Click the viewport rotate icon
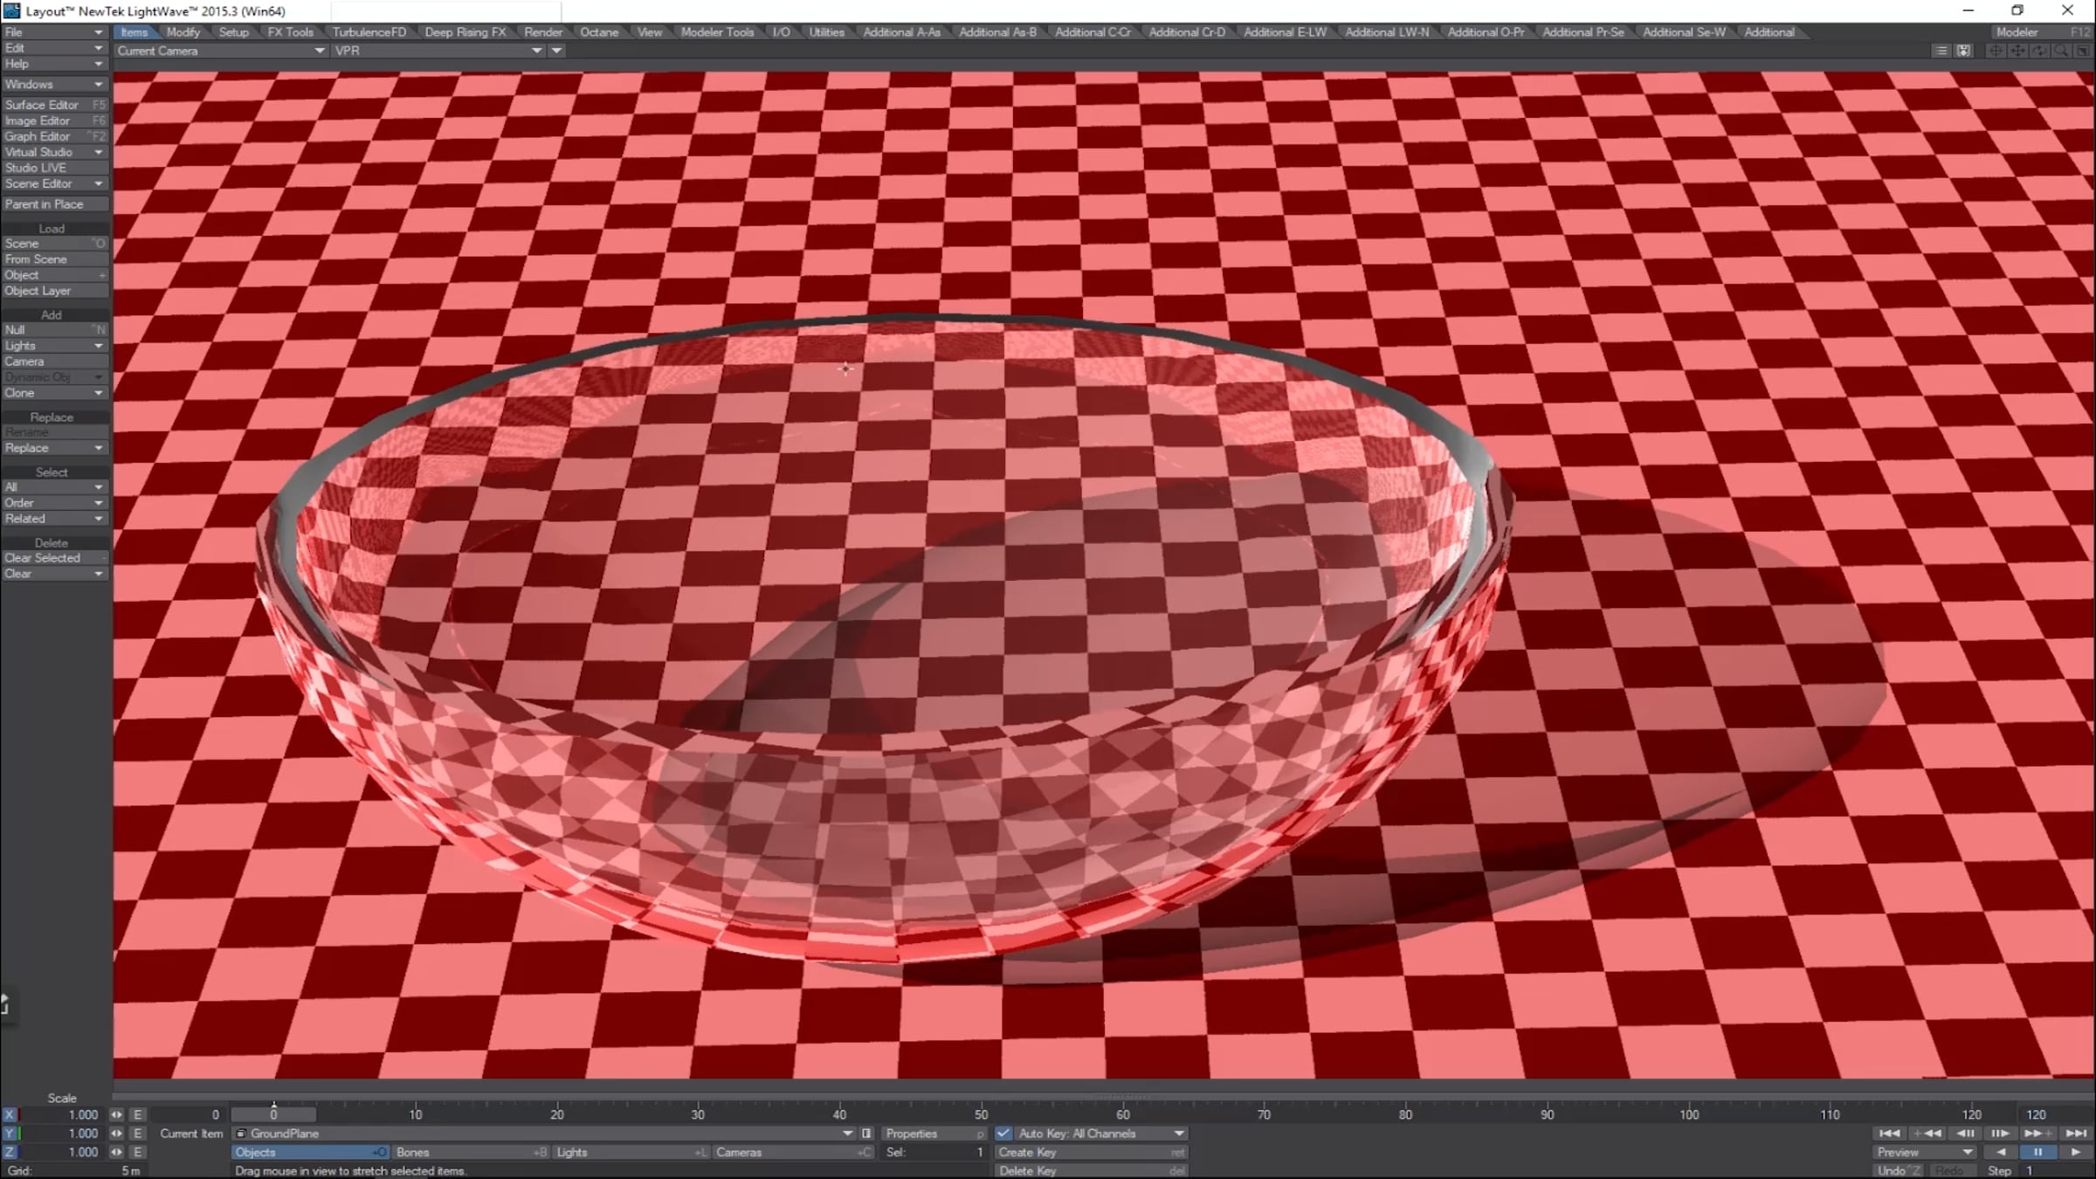 pos(2039,51)
